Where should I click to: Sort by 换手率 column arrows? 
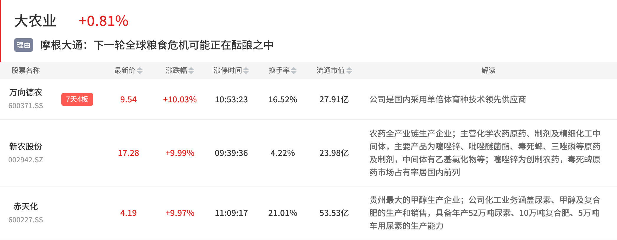[294, 71]
